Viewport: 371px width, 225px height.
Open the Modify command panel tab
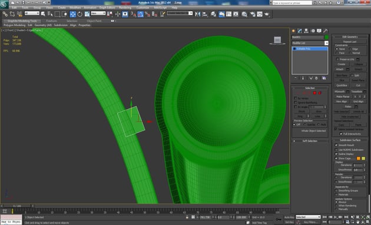pyautogui.click(x=300, y=31)
